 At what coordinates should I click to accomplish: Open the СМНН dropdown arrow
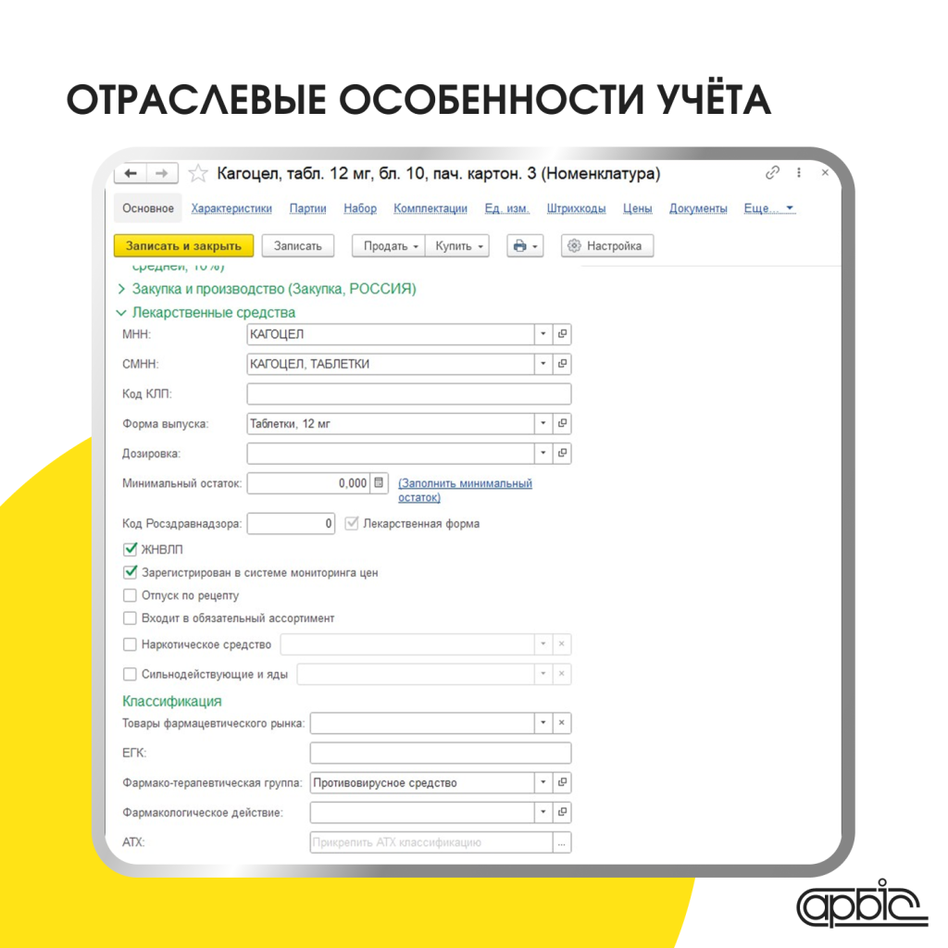[543, 363]
